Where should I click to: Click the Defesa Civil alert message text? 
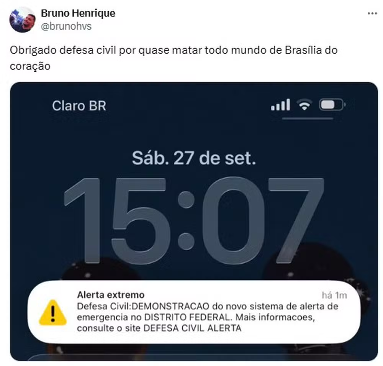(208, 317)
